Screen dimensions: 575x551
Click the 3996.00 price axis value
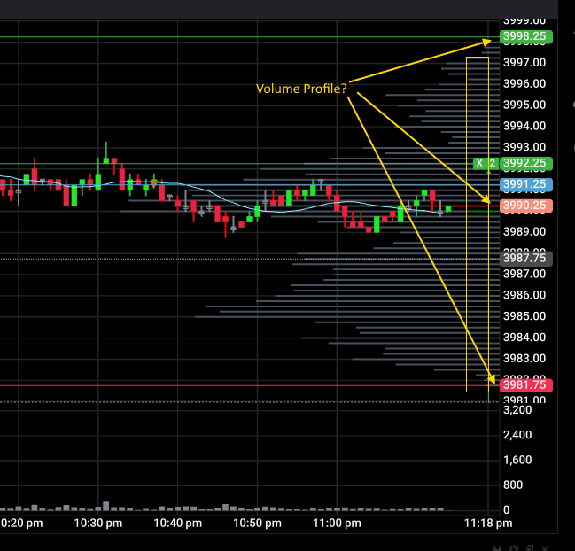(524, 83)
